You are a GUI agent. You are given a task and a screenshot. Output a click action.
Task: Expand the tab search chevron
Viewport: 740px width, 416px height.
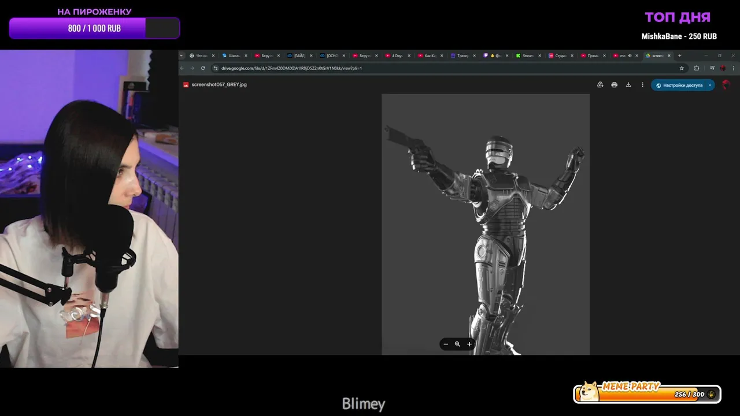coord(182,55)
